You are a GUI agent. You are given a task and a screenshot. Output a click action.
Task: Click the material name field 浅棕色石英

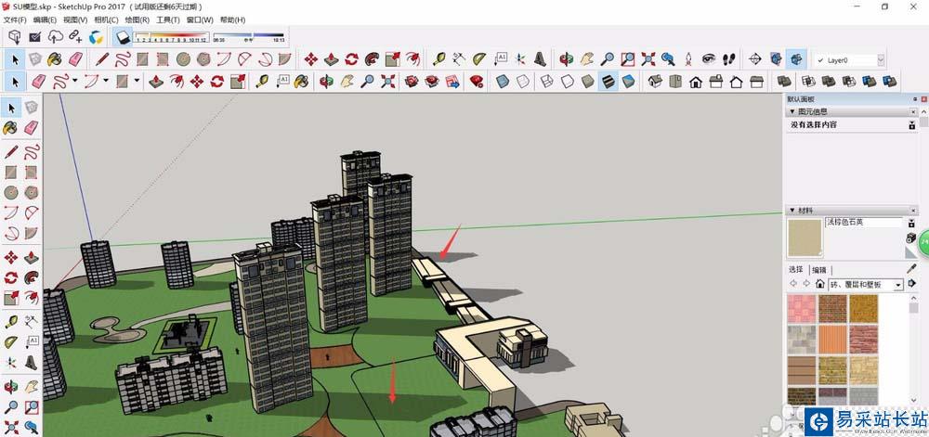863,223
